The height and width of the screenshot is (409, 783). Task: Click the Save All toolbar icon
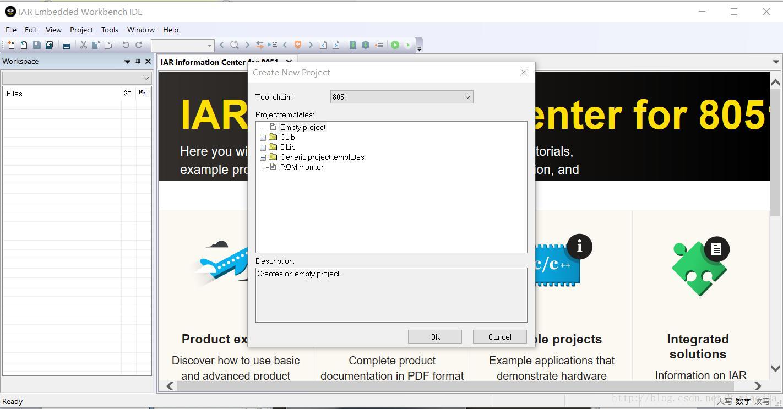click(x=50, y=45)
